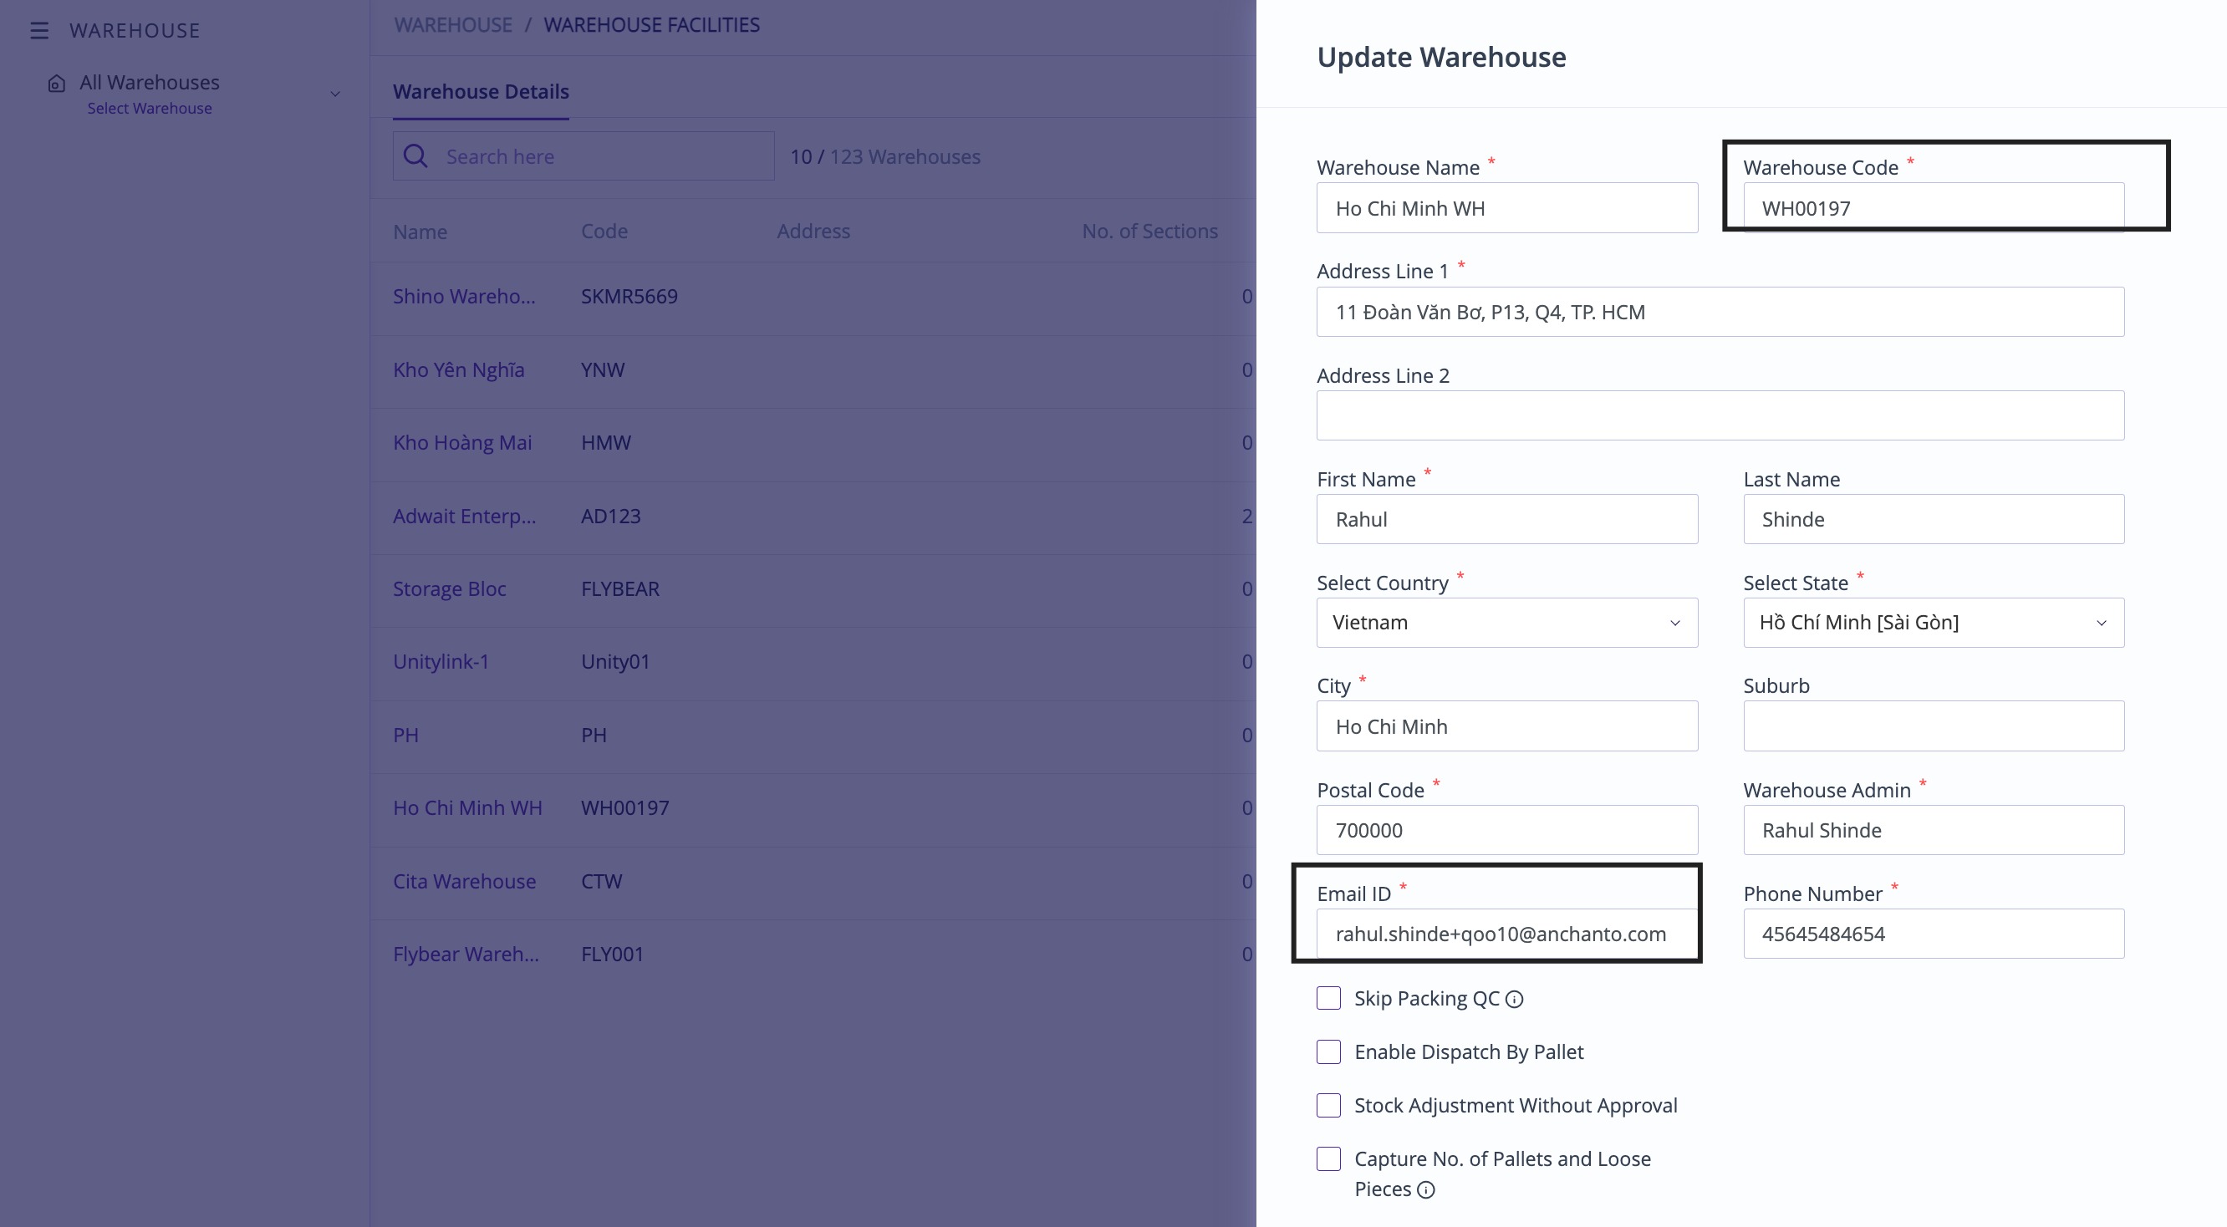Open the hamburger menu next to WAREHOUSE

[x=39, y=31]
